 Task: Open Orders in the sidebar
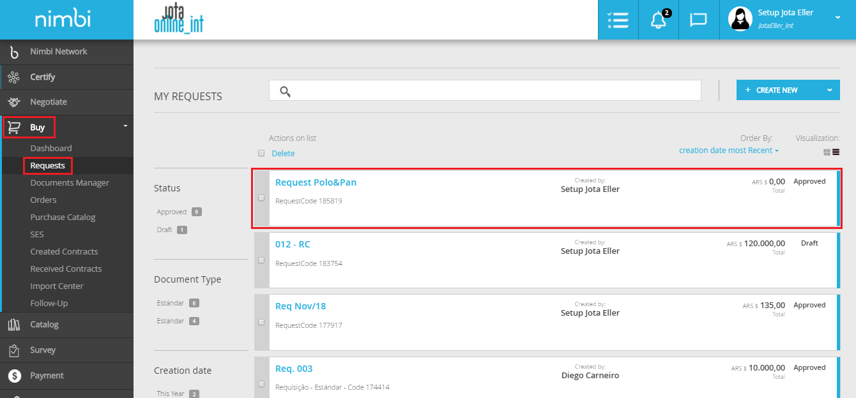pyautogui.click(x=43, y=200)
